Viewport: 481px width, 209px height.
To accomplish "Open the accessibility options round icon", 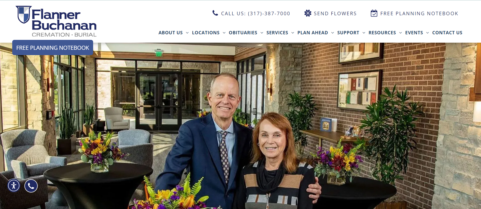I will pos(14,186).
